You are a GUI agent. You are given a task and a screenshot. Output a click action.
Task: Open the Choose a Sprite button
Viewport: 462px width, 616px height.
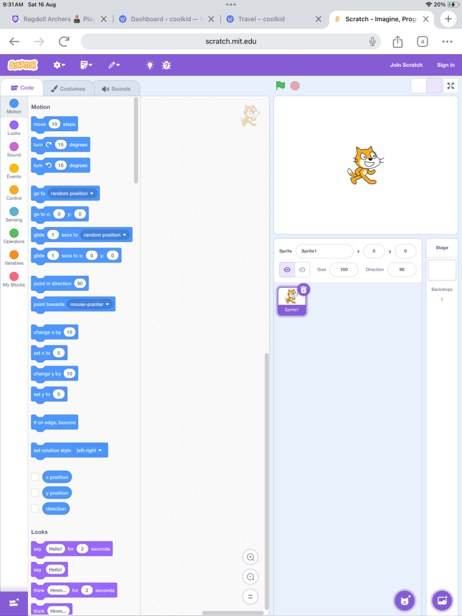[404, 600]
